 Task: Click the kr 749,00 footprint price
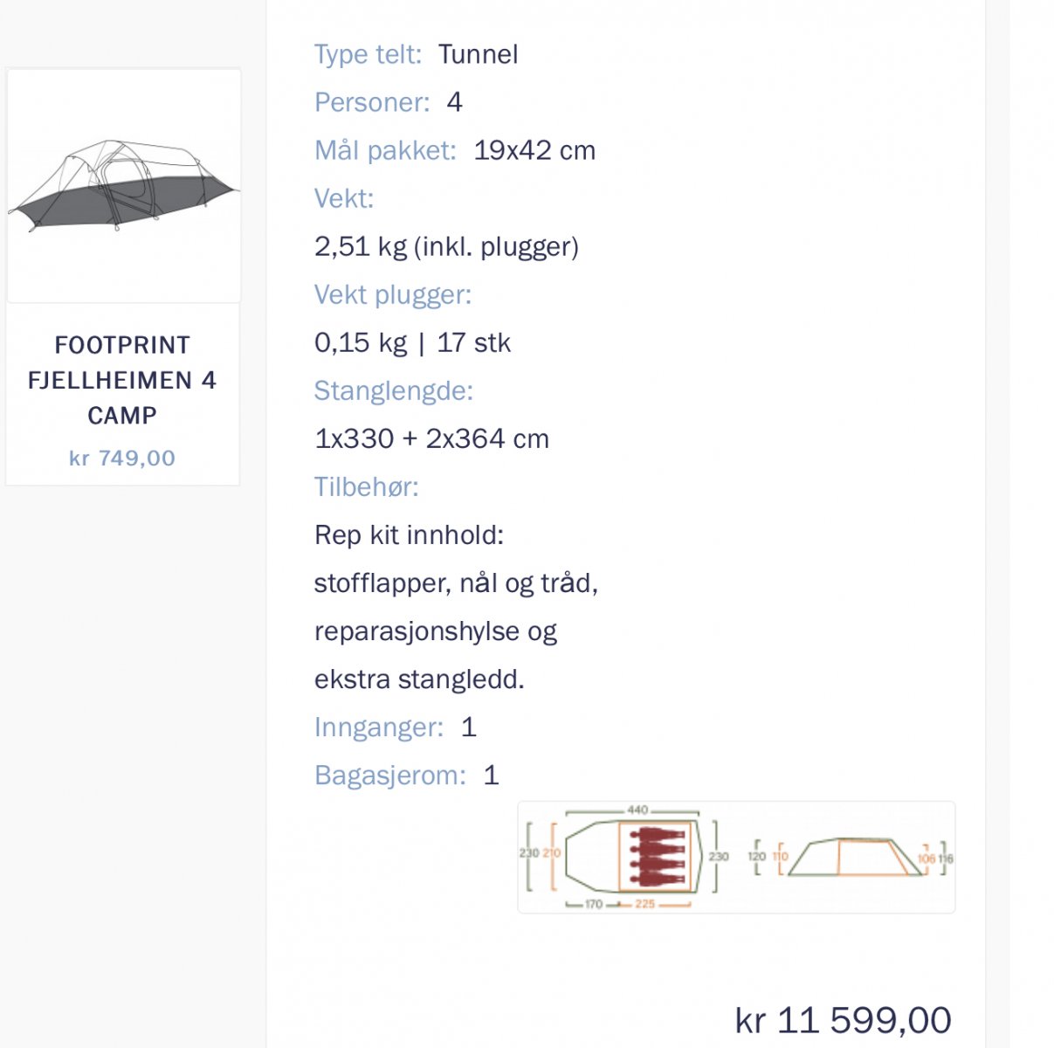coord(122,458)
